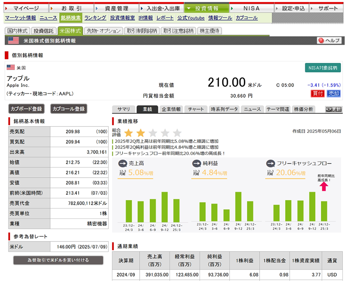
Task: Open the ランキング link
Action: (x=95, y=18)
